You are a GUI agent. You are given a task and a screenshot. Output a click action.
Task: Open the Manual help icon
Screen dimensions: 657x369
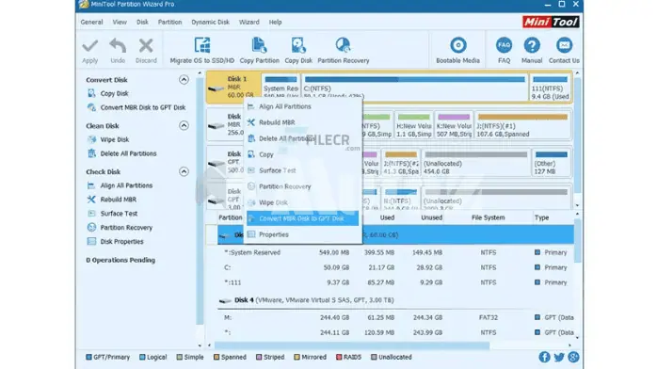(x=532, y=45)
